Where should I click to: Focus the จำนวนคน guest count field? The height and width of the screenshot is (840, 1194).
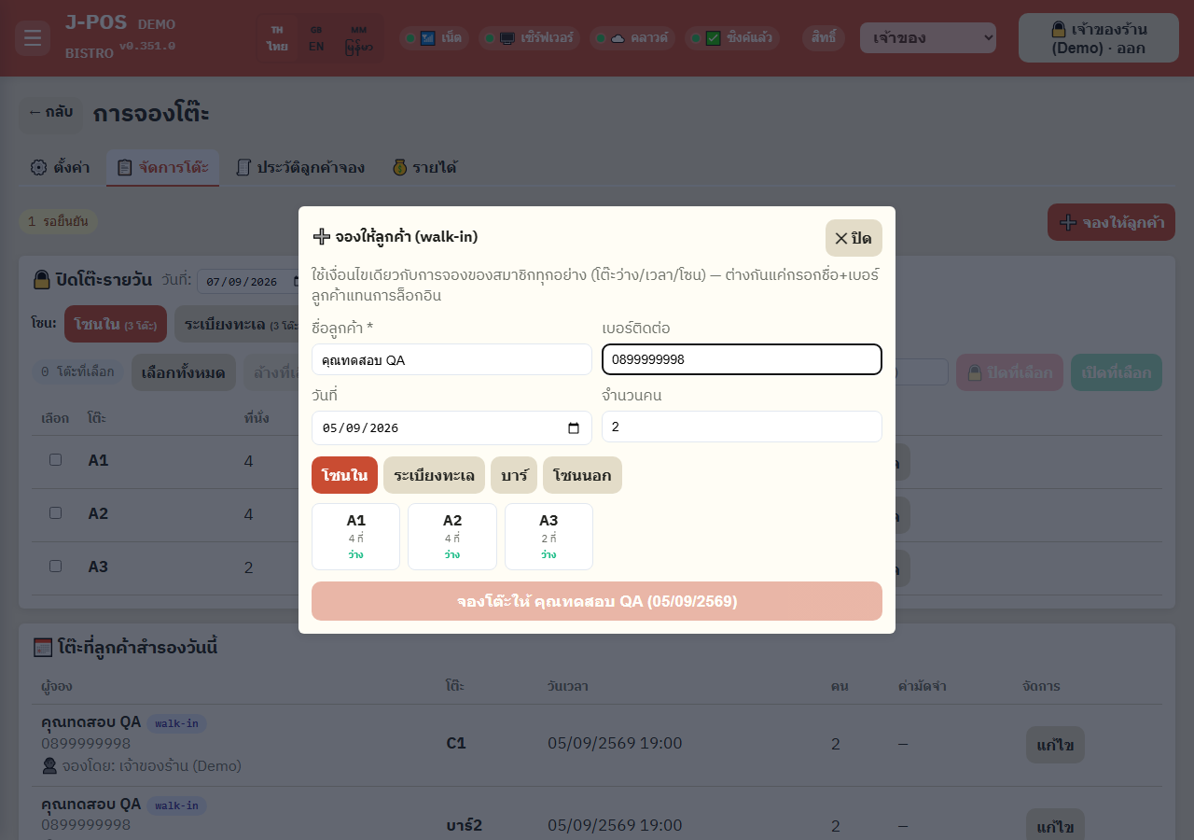pos(742,427)
